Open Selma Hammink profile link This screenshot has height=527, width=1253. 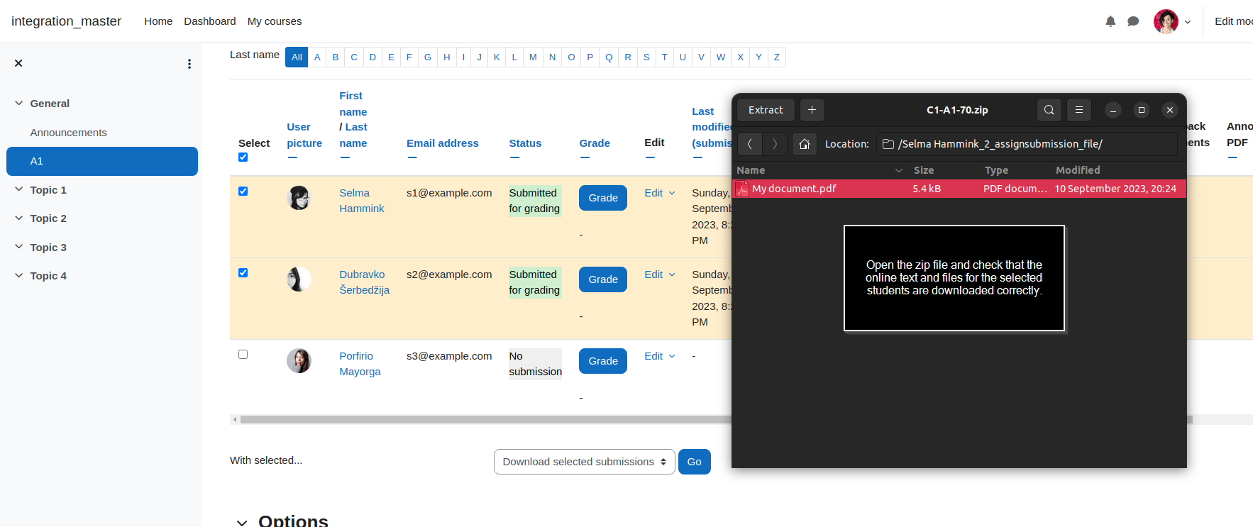pos(362,201)
